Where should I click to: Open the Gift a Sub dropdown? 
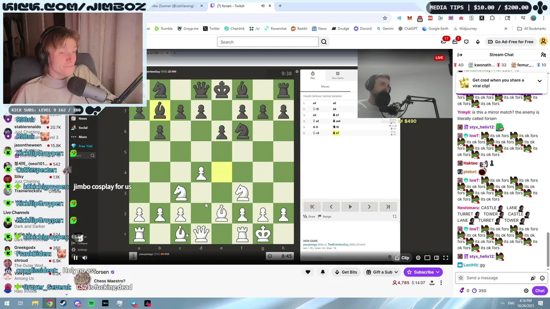point(382,272)
